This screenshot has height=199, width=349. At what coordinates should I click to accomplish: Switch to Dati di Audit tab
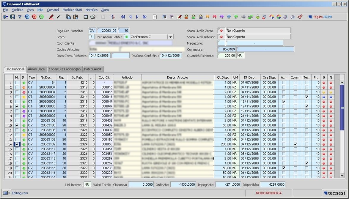click(x=92, y=69)
